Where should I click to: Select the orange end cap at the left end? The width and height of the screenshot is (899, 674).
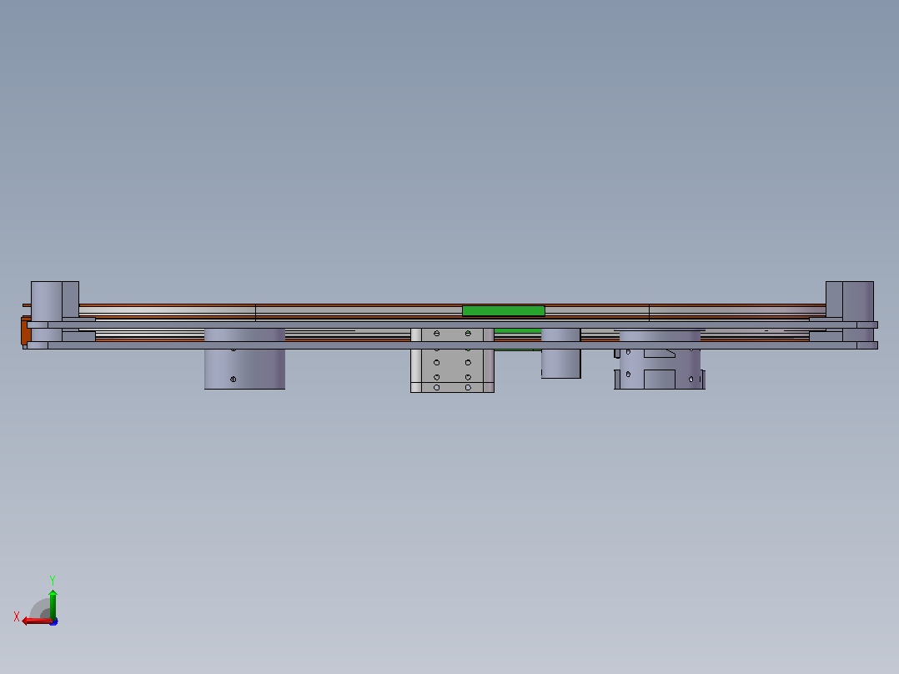click(26, 331)
